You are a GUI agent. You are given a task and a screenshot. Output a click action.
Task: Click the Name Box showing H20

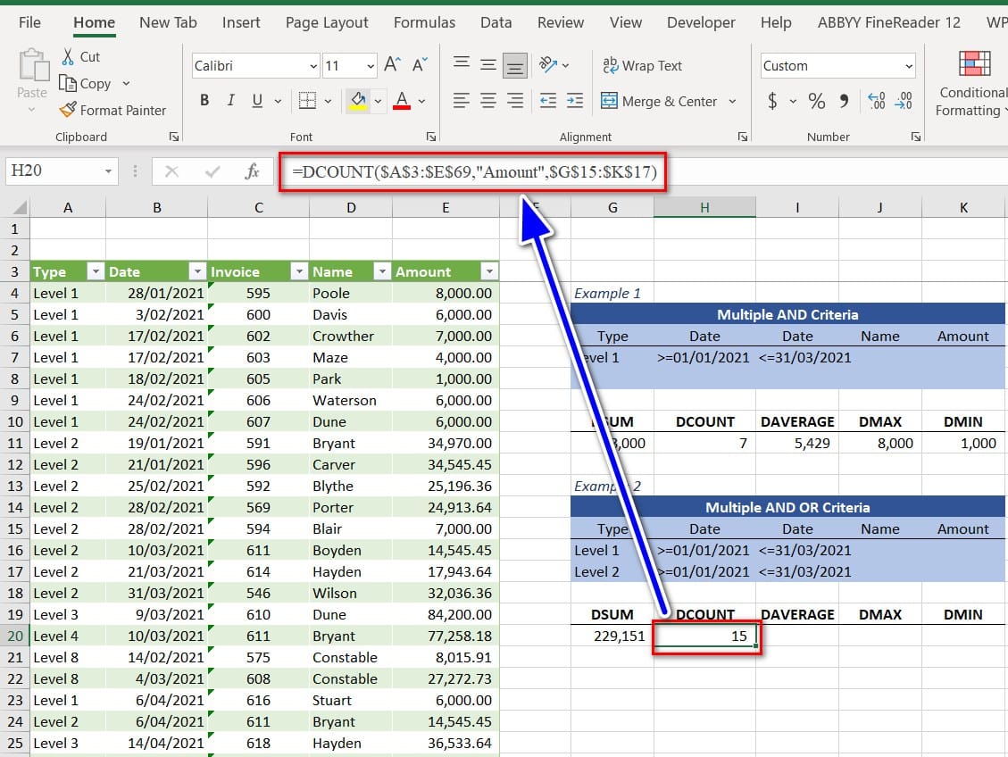52,171
